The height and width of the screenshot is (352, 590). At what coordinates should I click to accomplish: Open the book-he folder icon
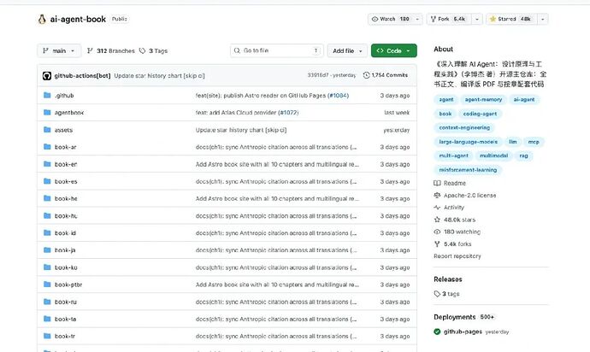[x=47, y=198]
